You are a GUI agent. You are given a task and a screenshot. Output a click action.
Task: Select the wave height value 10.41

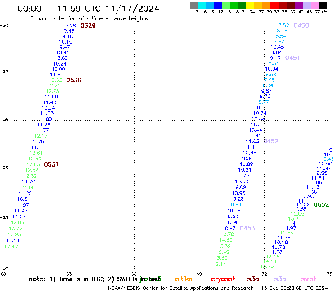(x=63, y=53)
